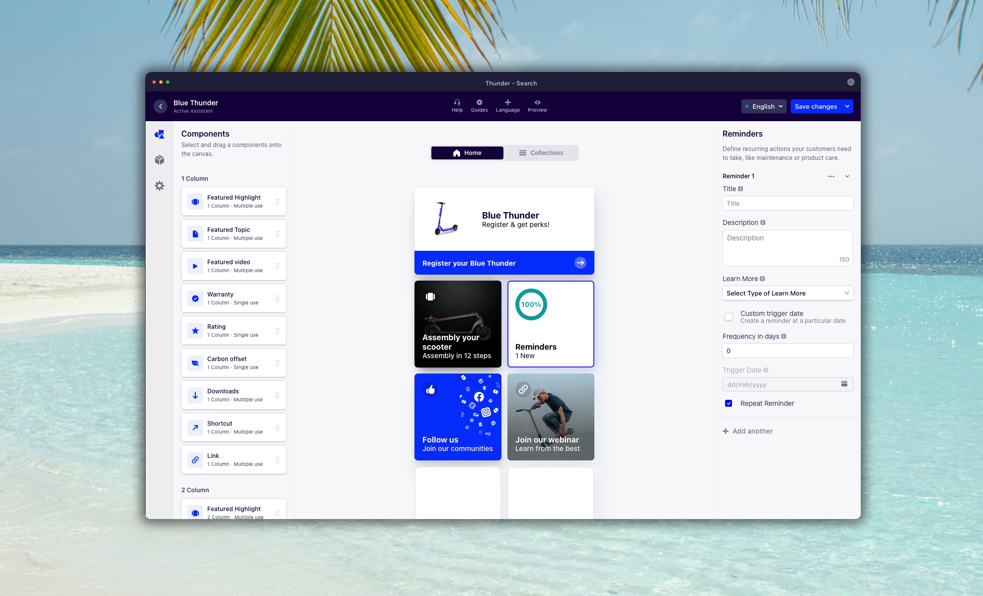Image resolution: width=983 pixels, height=596 pixels.
Task: Click Add another reminder
Action: pos(747,431)
